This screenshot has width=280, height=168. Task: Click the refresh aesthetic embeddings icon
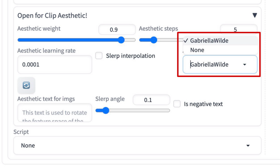(26, 85)
